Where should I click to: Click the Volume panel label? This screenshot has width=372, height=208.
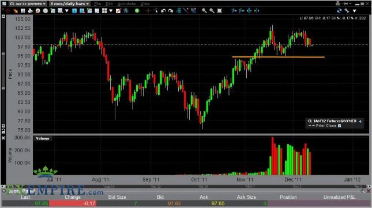(43, 138)
